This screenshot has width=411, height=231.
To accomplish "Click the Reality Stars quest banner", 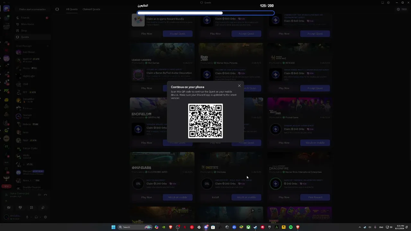I will click(300, 107).
